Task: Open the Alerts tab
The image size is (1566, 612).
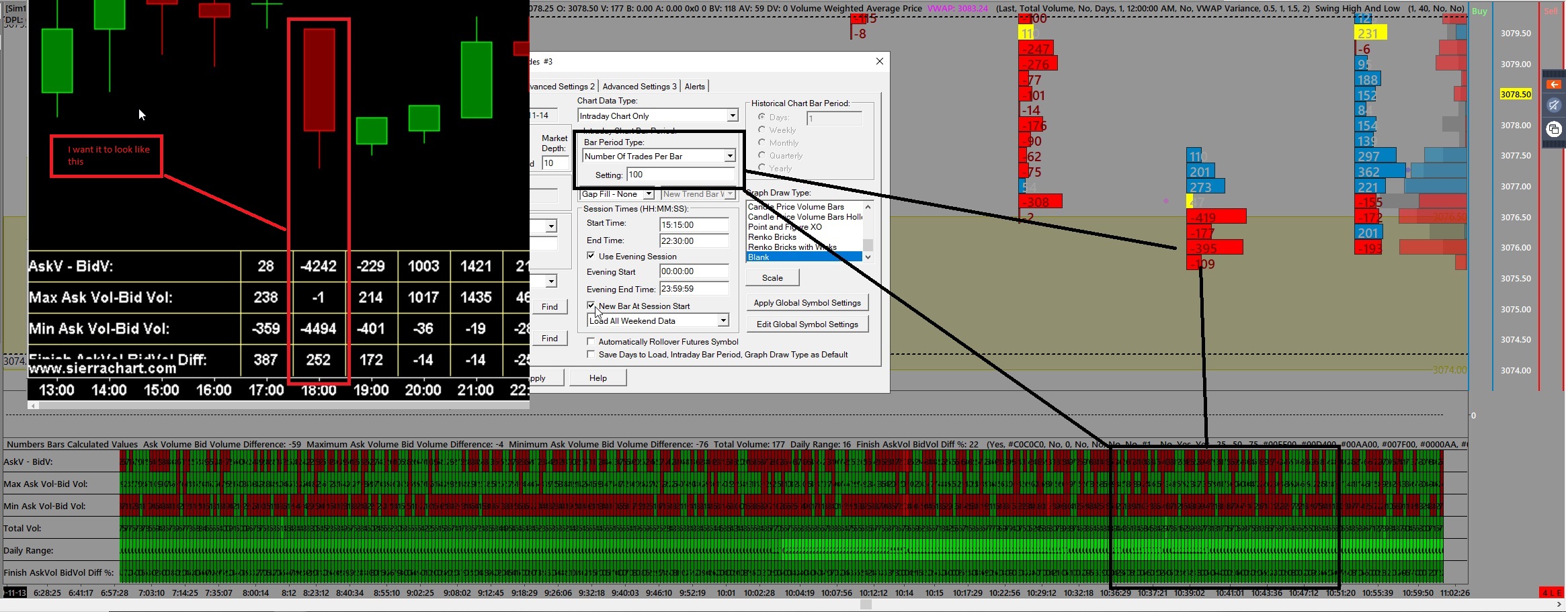Action: (694, 87)
